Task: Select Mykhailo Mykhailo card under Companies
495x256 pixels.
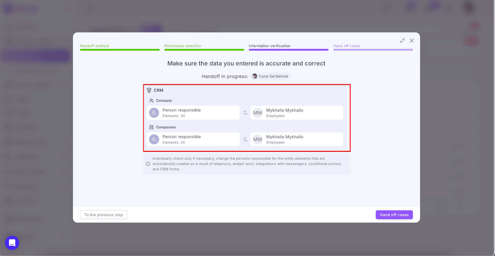Action: (296, 139)
